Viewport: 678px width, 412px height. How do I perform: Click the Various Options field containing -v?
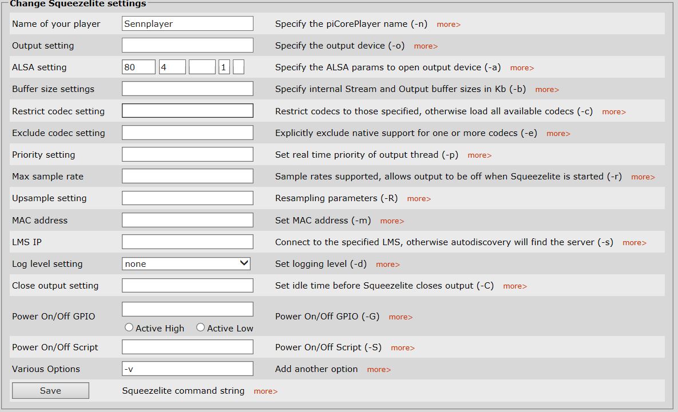click(188, 369)
